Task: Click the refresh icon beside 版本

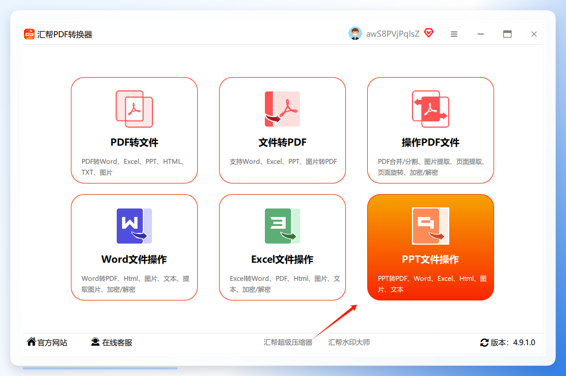Action: (x=484, y=342)
